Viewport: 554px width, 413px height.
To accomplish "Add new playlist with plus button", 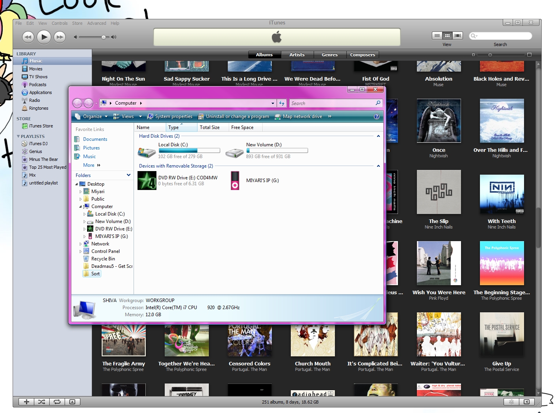I will click(26, 402).
